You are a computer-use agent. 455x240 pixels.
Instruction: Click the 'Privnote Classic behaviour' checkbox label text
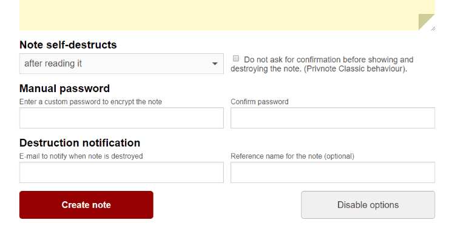tap(322, 64)
